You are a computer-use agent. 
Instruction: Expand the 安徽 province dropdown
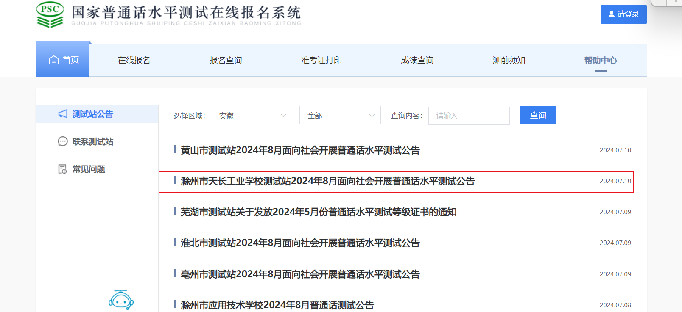click(251, 116)
